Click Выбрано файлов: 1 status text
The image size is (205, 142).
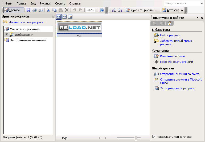point(23,137)
